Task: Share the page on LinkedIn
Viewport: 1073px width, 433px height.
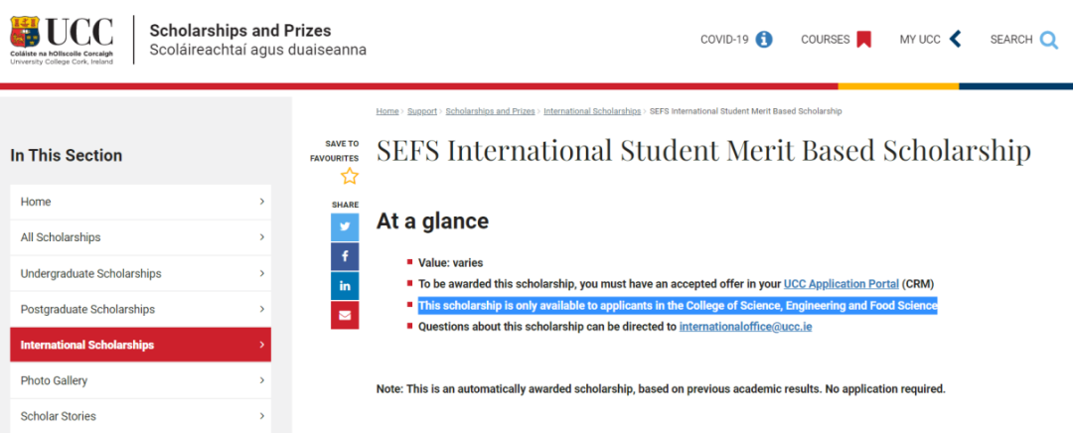Action: pyautogui.click(x=345, y=286)
